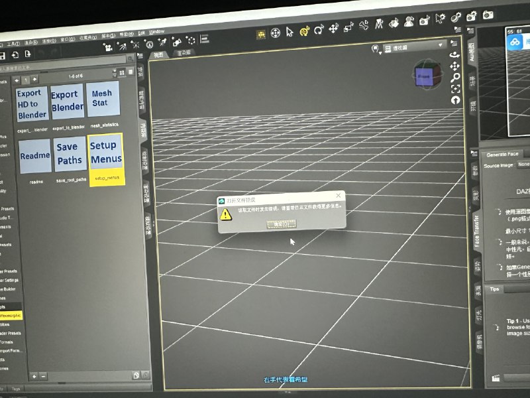Select the Mesh Stat script thumbnail
Image resolution: width=530 pixels, height=398 pixels.
101,99
